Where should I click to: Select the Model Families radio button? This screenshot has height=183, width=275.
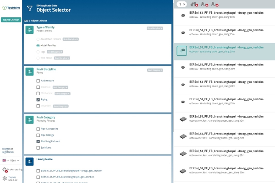point(38,46)
